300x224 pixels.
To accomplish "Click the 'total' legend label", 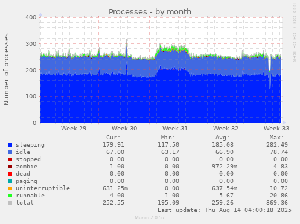I will tap(25, 203).
